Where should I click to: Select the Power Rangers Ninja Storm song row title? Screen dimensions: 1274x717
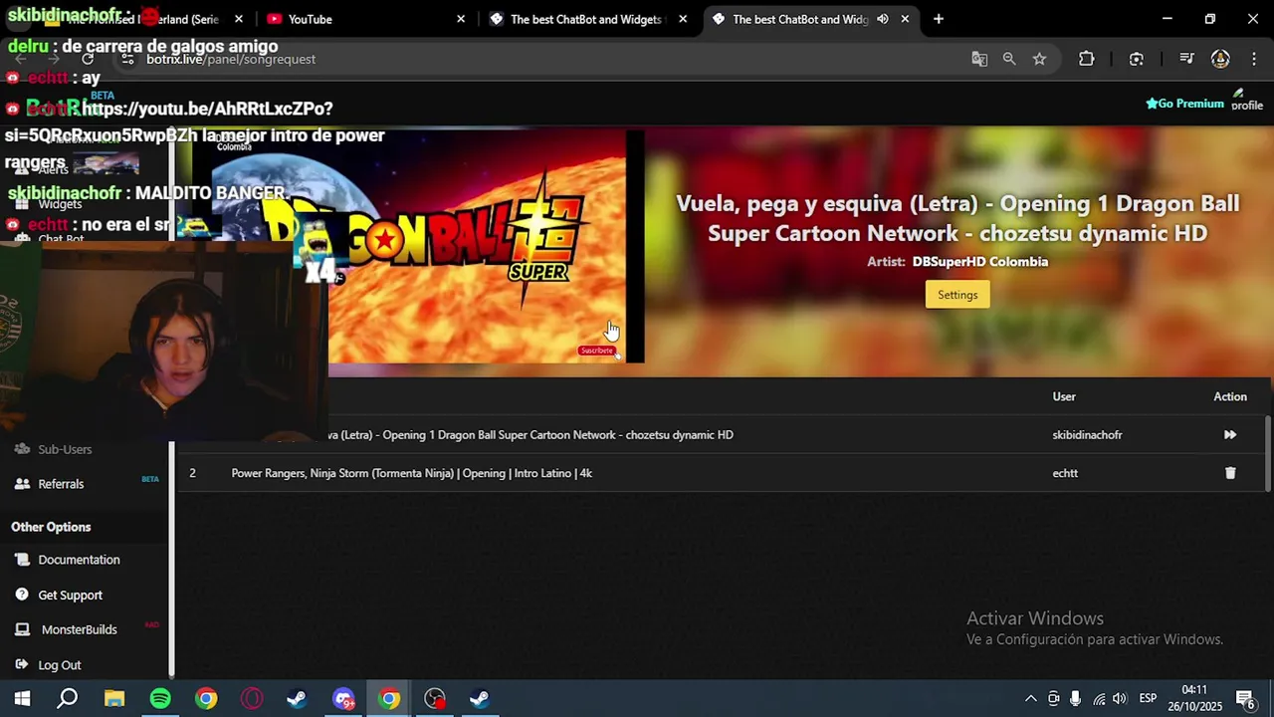[411, 473]
